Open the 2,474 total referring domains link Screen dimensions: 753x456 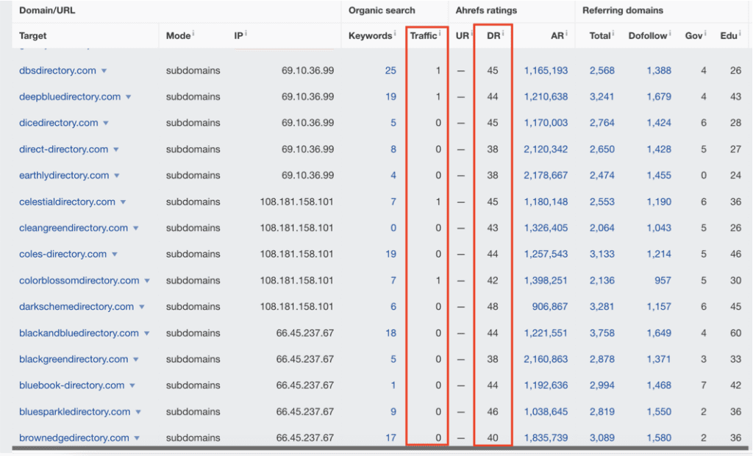point(602,175)
